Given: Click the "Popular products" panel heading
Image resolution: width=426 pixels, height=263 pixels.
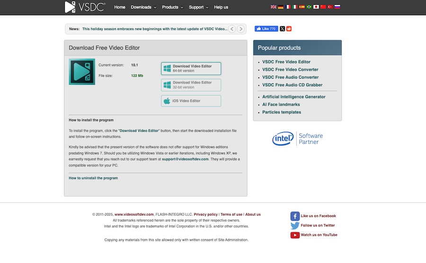Looking at the screenshot, I should [x=279, y=48].
